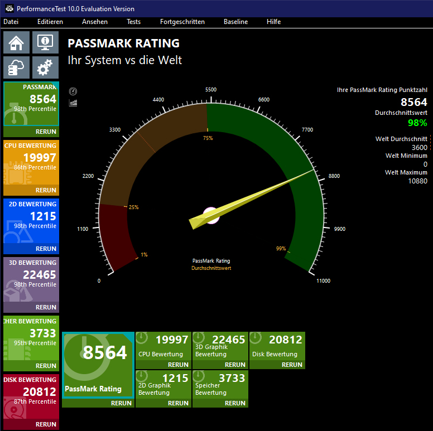Click the 25% percentile marker on gauge
Screen dimensions: 433x431
(x=134, y=207)
